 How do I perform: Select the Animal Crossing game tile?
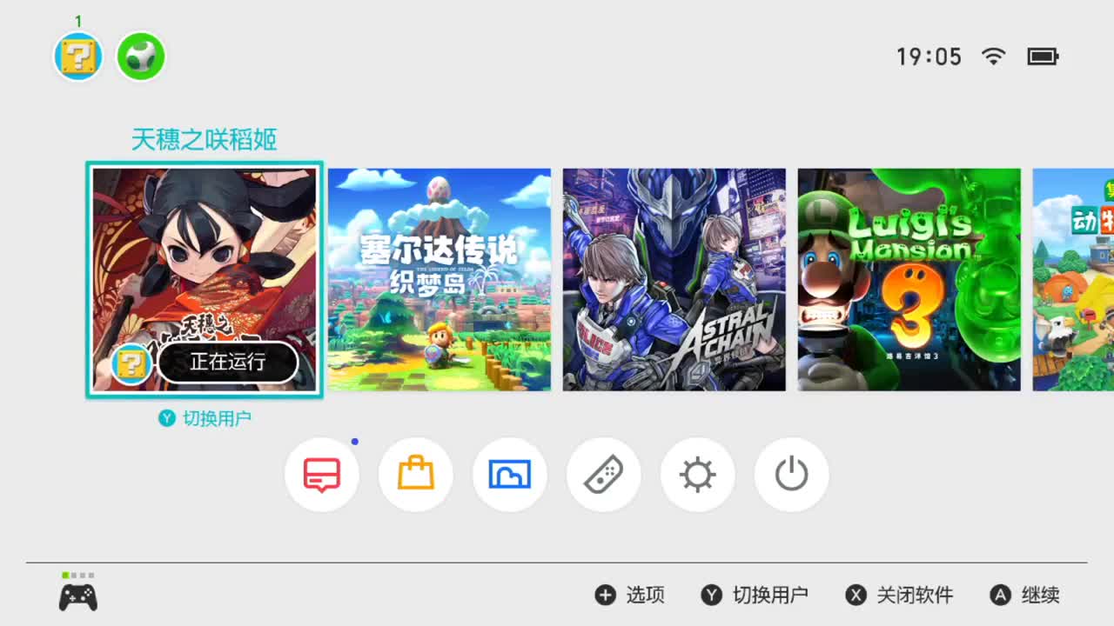1073,280
